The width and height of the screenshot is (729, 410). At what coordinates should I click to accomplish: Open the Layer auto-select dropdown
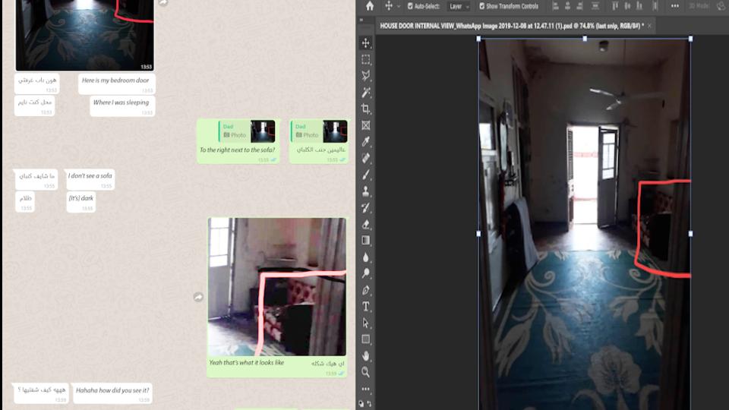[459, 6]
